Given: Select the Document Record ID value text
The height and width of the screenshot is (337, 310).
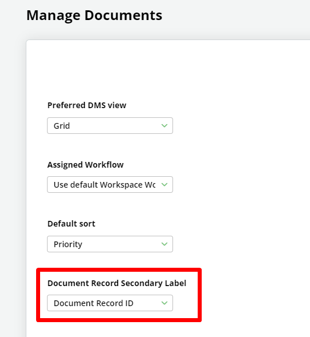Looking at the screenshot, I should pos(93,303).
